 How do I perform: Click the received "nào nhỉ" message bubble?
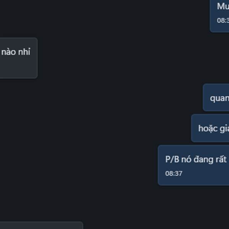[19, 58]
